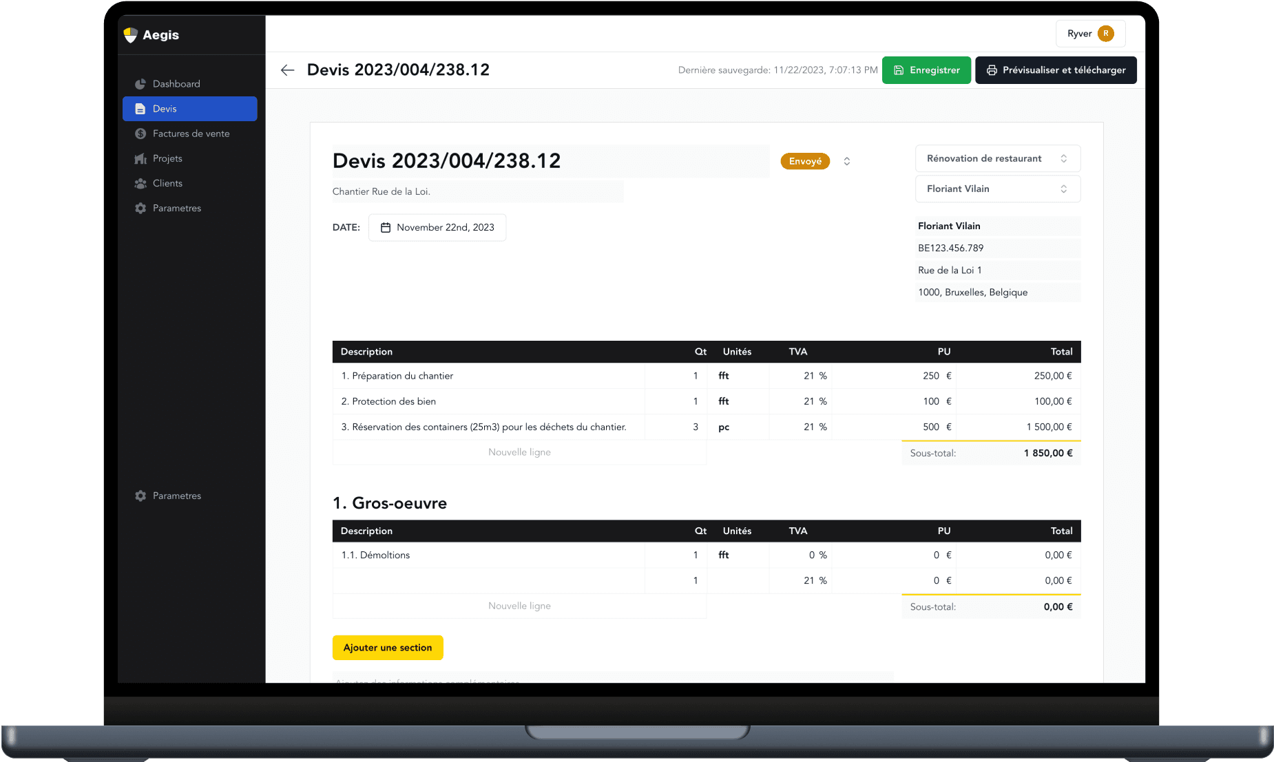The image size is (1274, 762).
Task: Edit VAT number BE123.456.789
Action: [998, 248]
